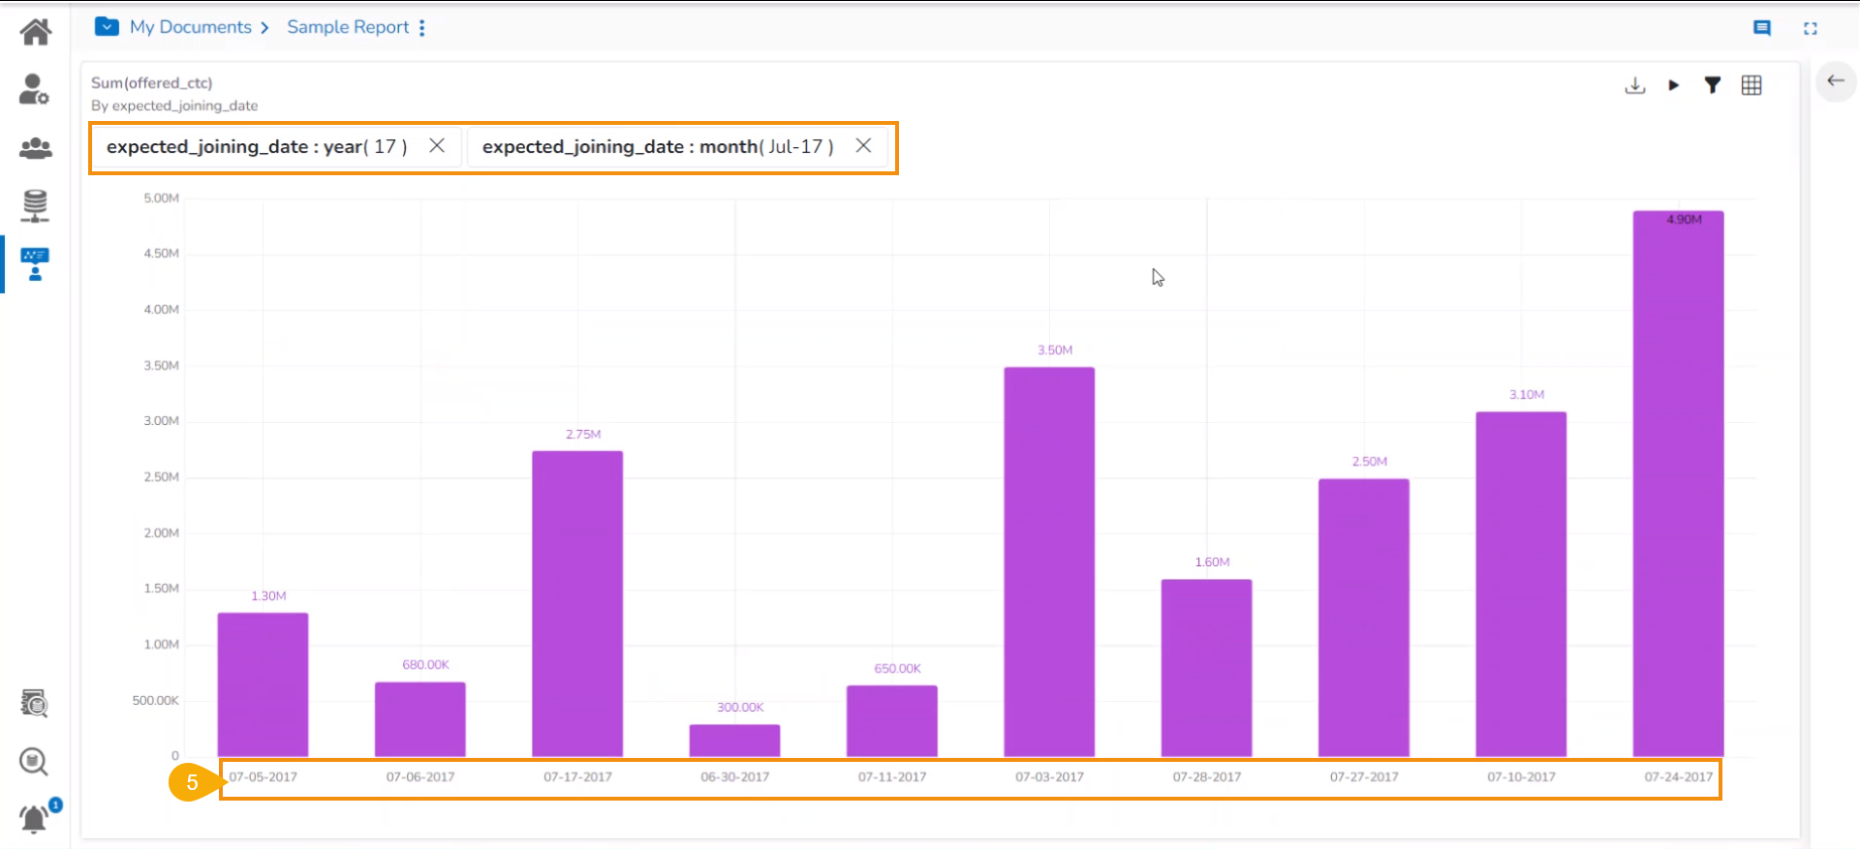Screen dimensions: 1860x849
Task: Open the magnifier search icon in sidebar
Action: [34, 762]
